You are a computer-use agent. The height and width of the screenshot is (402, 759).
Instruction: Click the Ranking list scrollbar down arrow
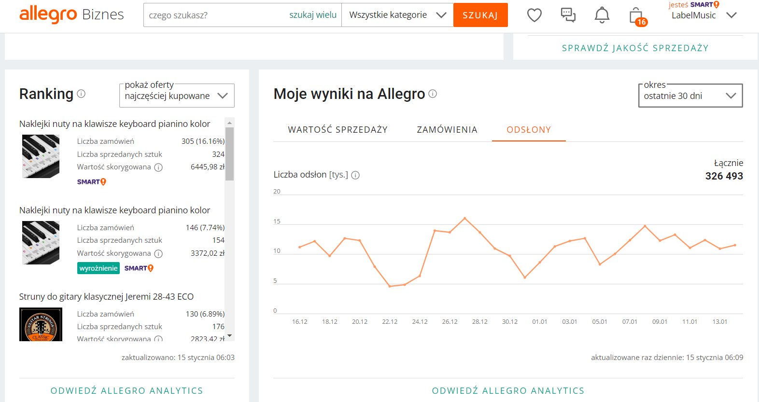(229, 335)
